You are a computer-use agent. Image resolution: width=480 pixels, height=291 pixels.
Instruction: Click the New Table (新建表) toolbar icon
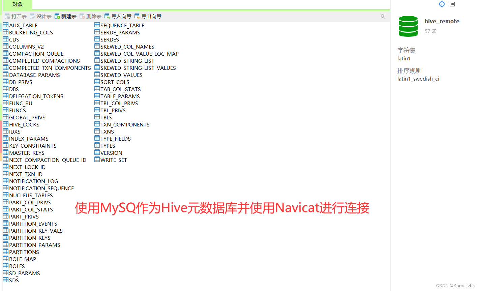coord(57,16)
